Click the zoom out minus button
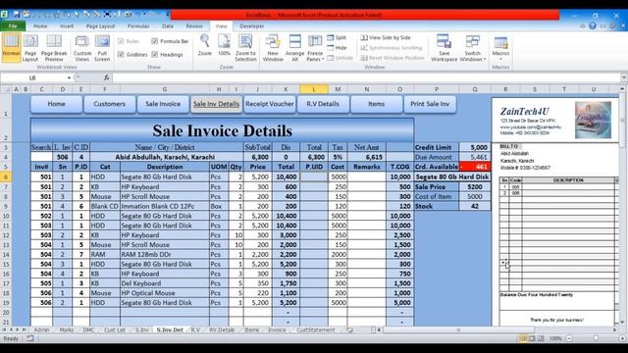The width and height of the screenshot is (628, 353). click(x=569, y=338)
